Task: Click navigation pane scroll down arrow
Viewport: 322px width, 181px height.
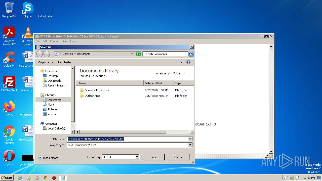Action: click(x=73, y=132)
